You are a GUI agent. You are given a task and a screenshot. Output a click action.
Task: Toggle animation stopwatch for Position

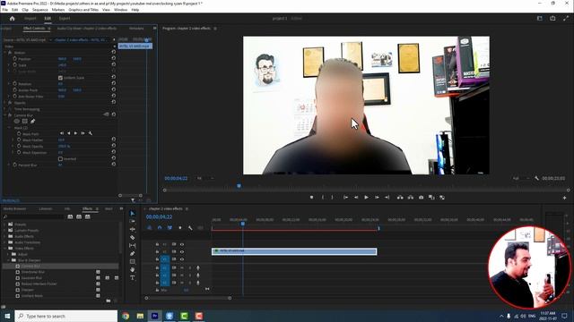tap(15, 58)
